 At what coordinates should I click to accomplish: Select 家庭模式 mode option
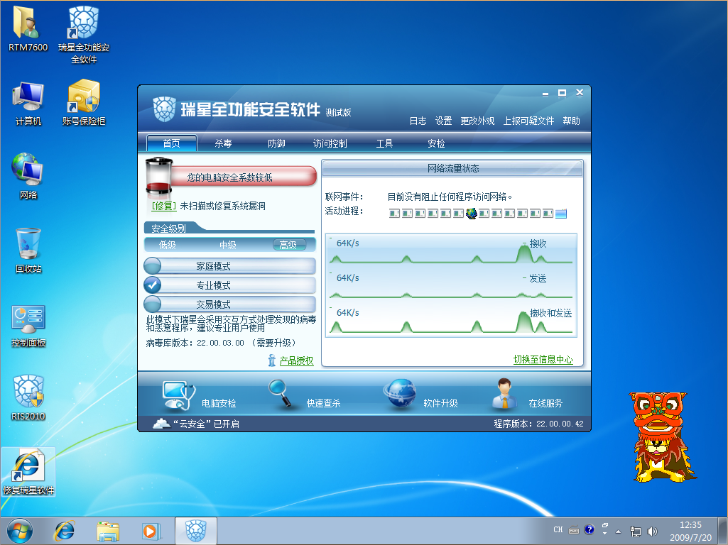[230, 266]
